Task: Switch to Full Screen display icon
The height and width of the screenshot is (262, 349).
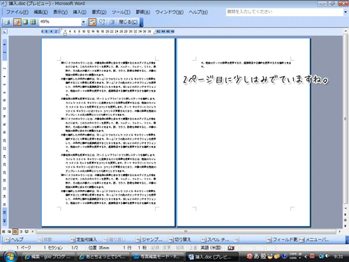Action: (112, 22)
